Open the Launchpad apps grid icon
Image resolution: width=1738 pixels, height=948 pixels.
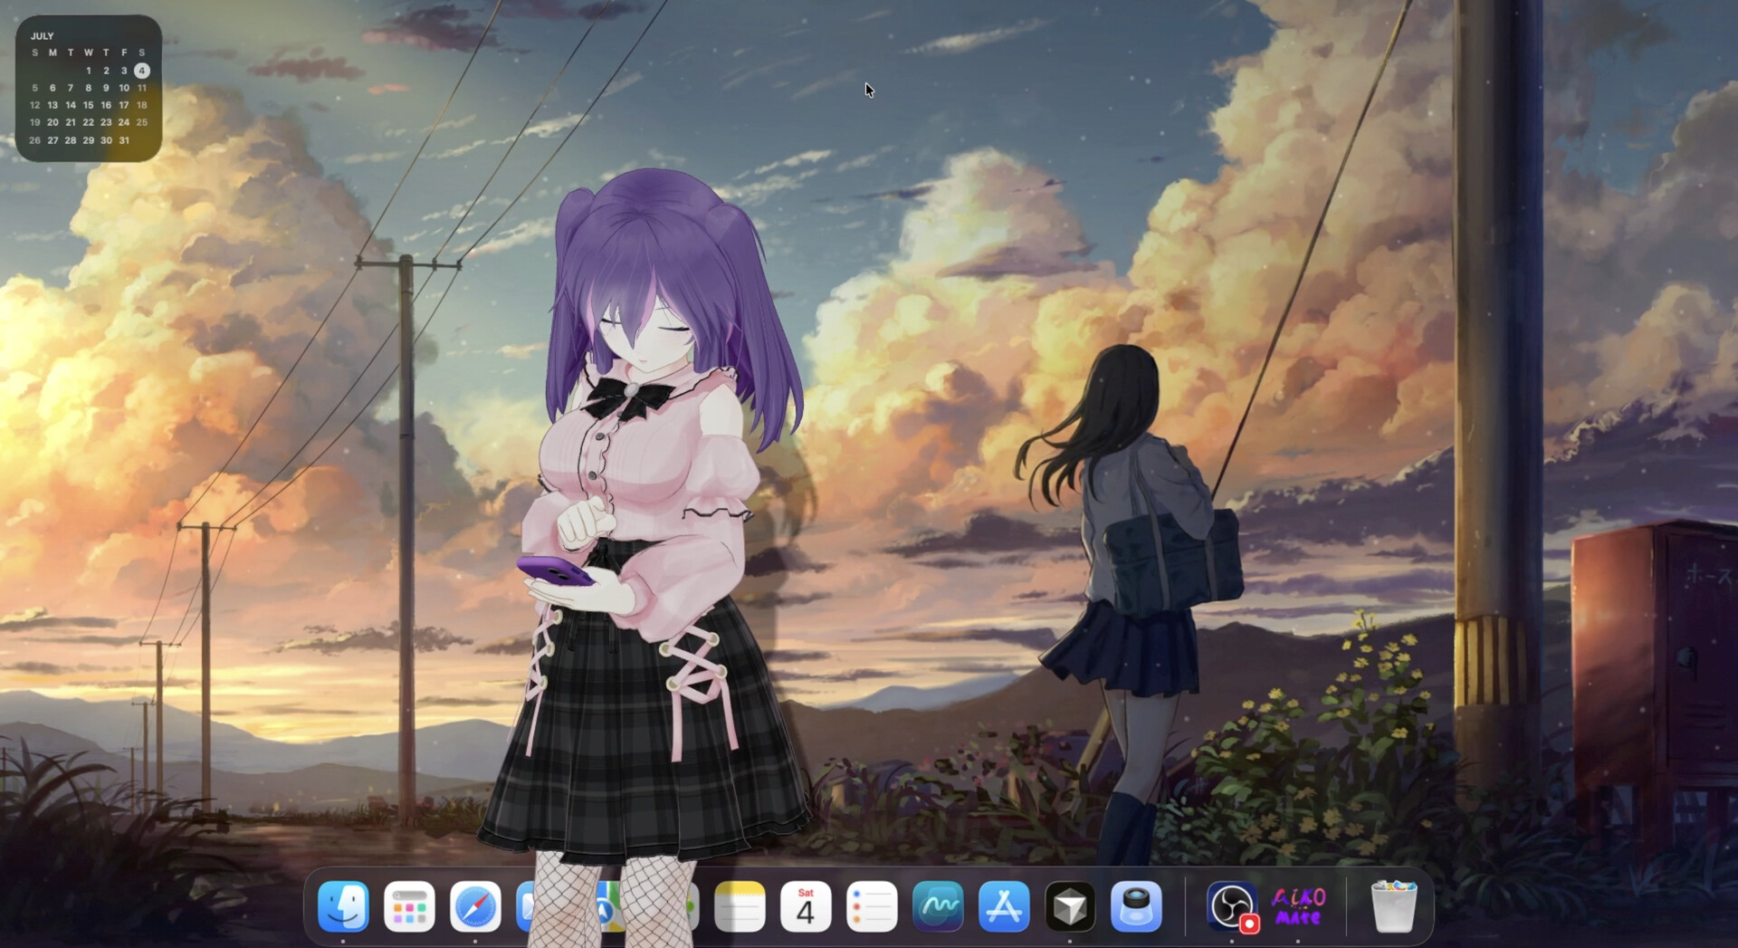click(x=409, y=906)
